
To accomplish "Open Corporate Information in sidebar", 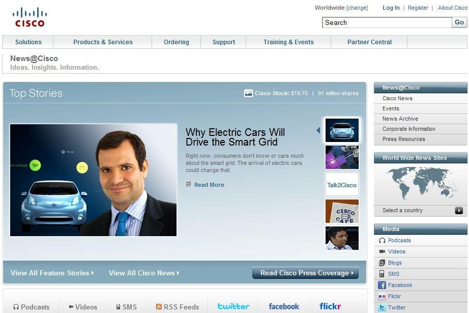I will (421, 129).
